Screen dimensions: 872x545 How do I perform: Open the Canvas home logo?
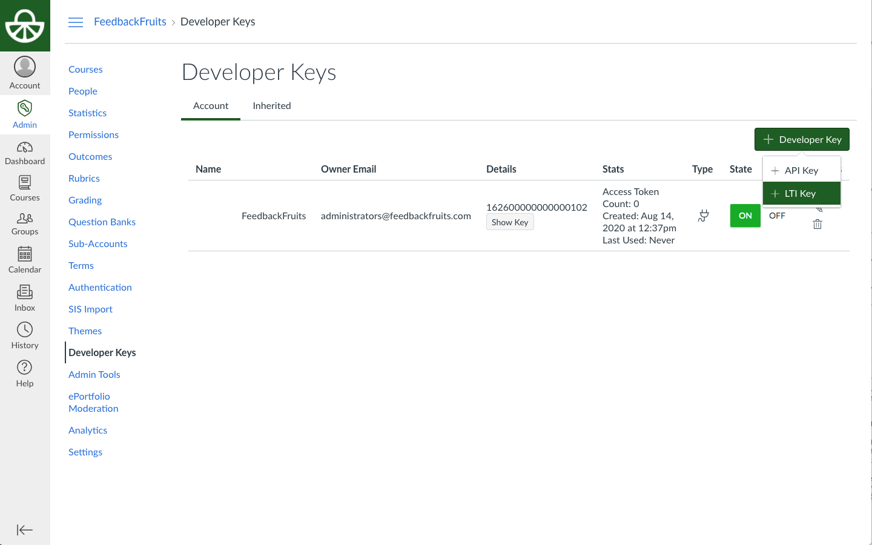[25, 25]
